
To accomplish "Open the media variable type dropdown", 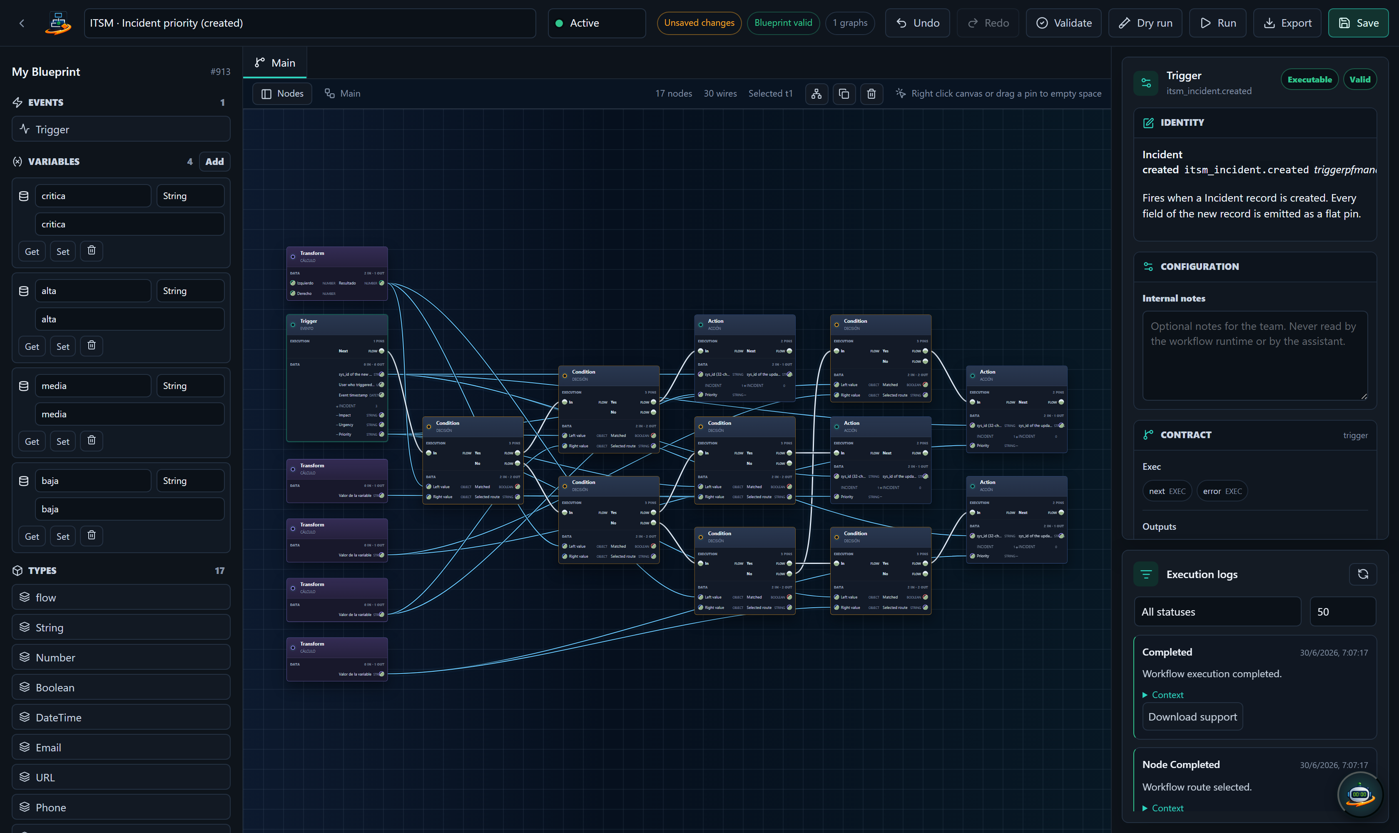I will click(x=190, y=386).
